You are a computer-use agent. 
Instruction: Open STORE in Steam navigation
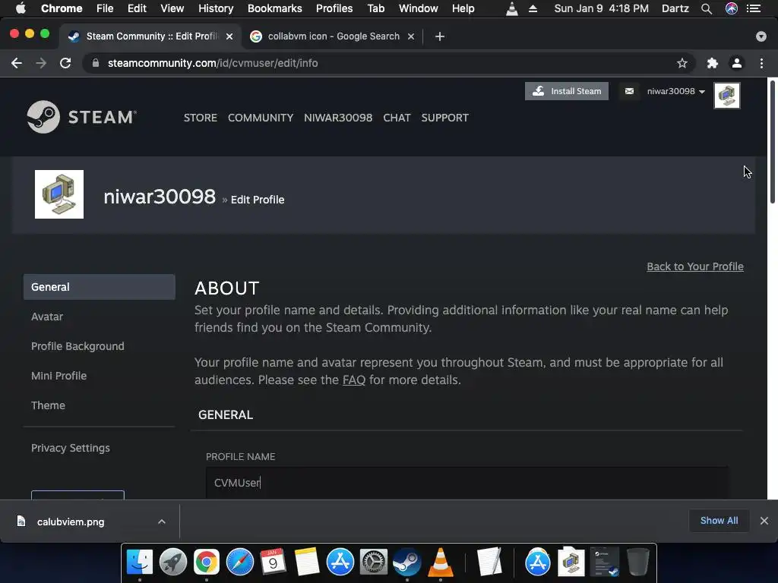pos(201,118)
